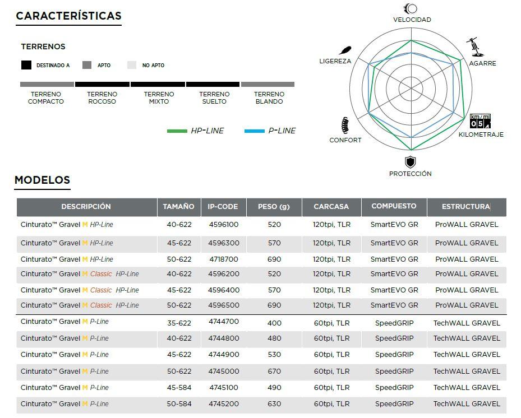Click the km/ml odometer icon for Kilometraje
The height and width of the screenshot is (418, 521).
click(480, 122)
